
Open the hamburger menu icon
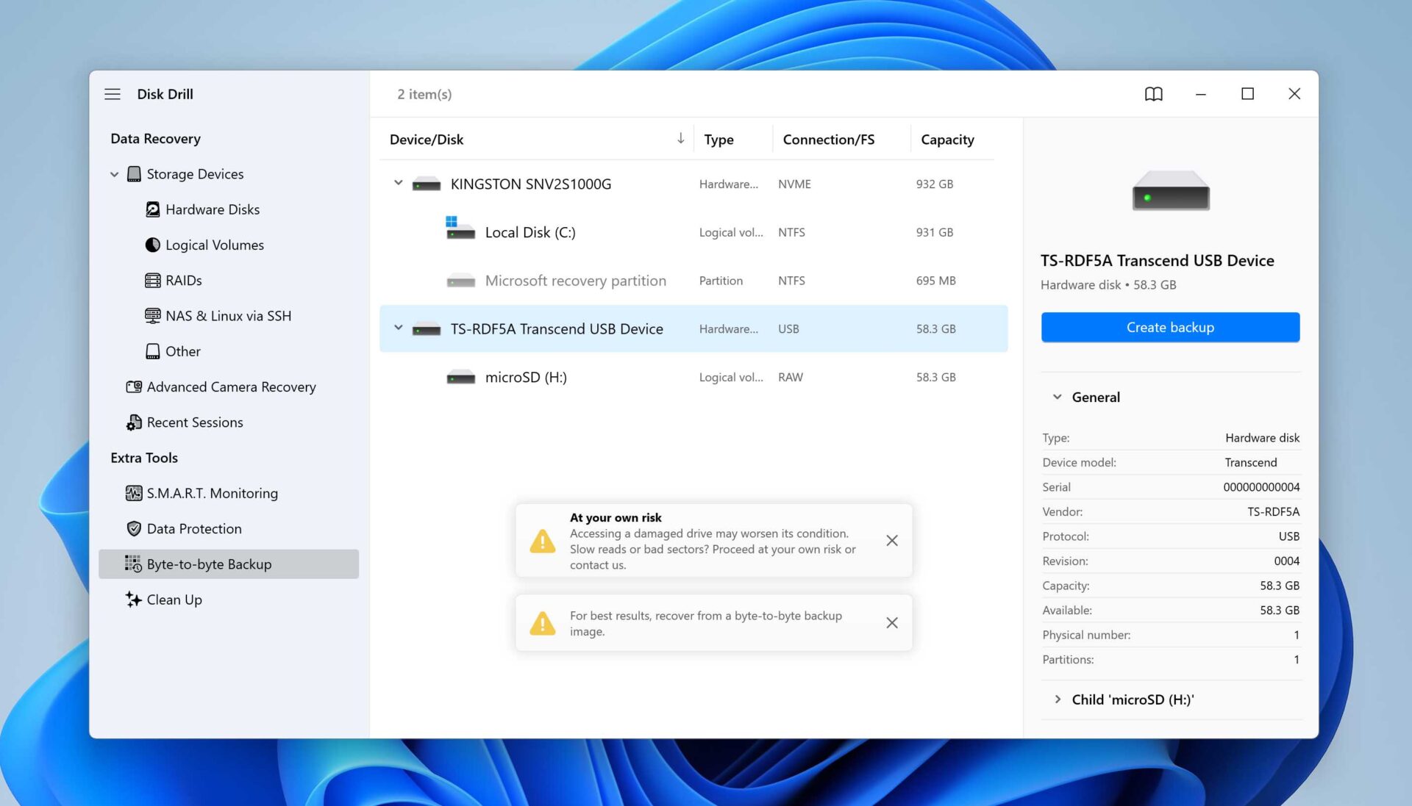click(x=112, y=94)
